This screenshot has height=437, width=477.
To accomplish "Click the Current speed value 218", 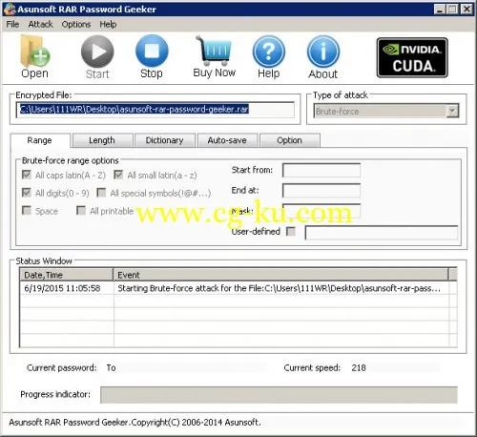I will pos(359,367).
